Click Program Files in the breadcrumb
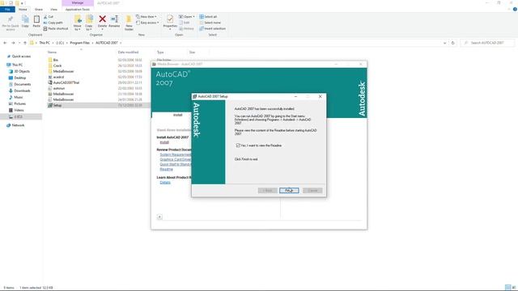The image size is (518, 291). (x=79, y=43)
